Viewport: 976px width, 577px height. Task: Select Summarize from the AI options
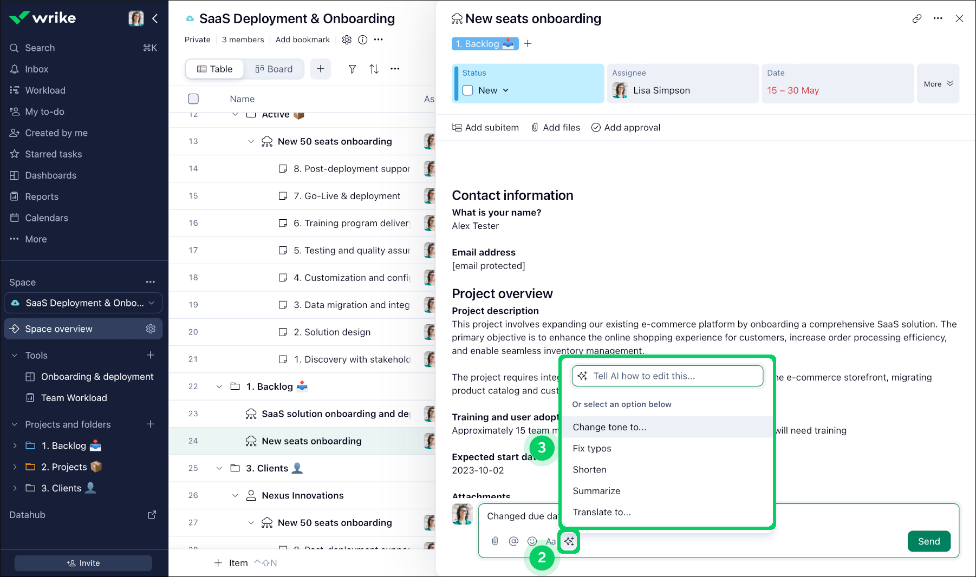[x=596, y=491]
